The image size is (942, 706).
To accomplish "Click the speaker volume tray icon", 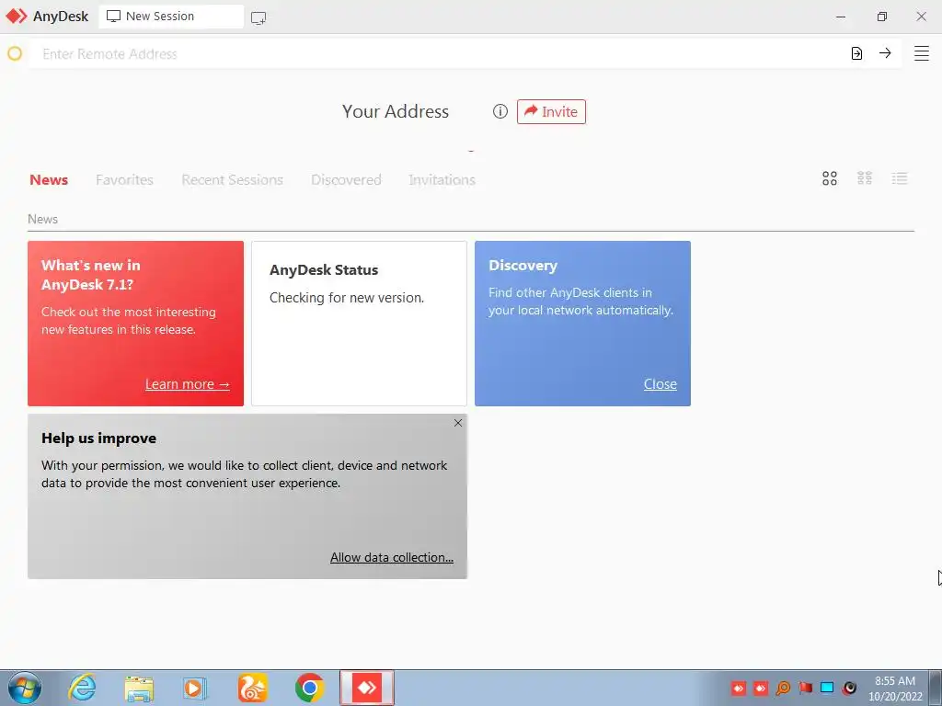I will point(849,688).
